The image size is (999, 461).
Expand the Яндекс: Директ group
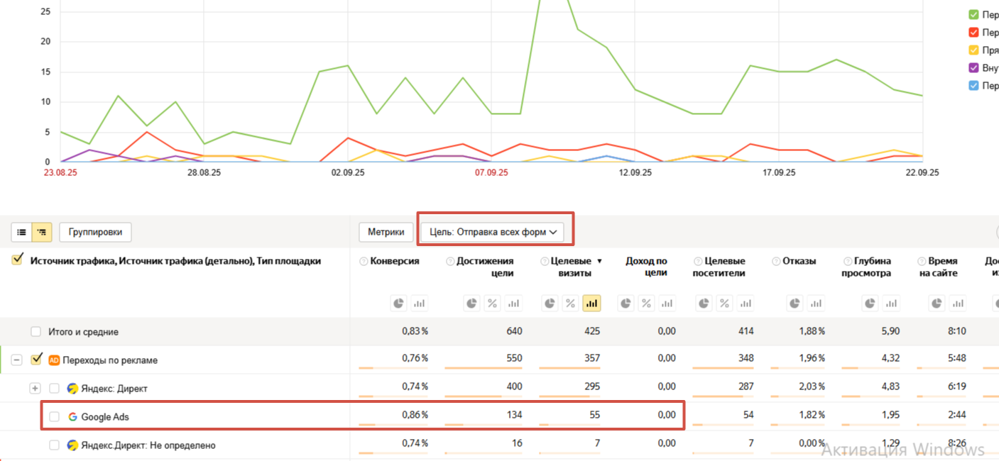click(x=35, y=389)
